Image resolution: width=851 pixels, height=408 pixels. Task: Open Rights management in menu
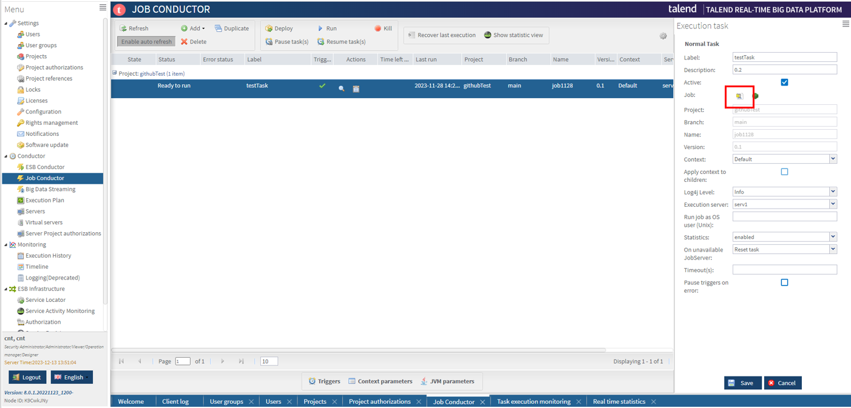click(52, 123)
